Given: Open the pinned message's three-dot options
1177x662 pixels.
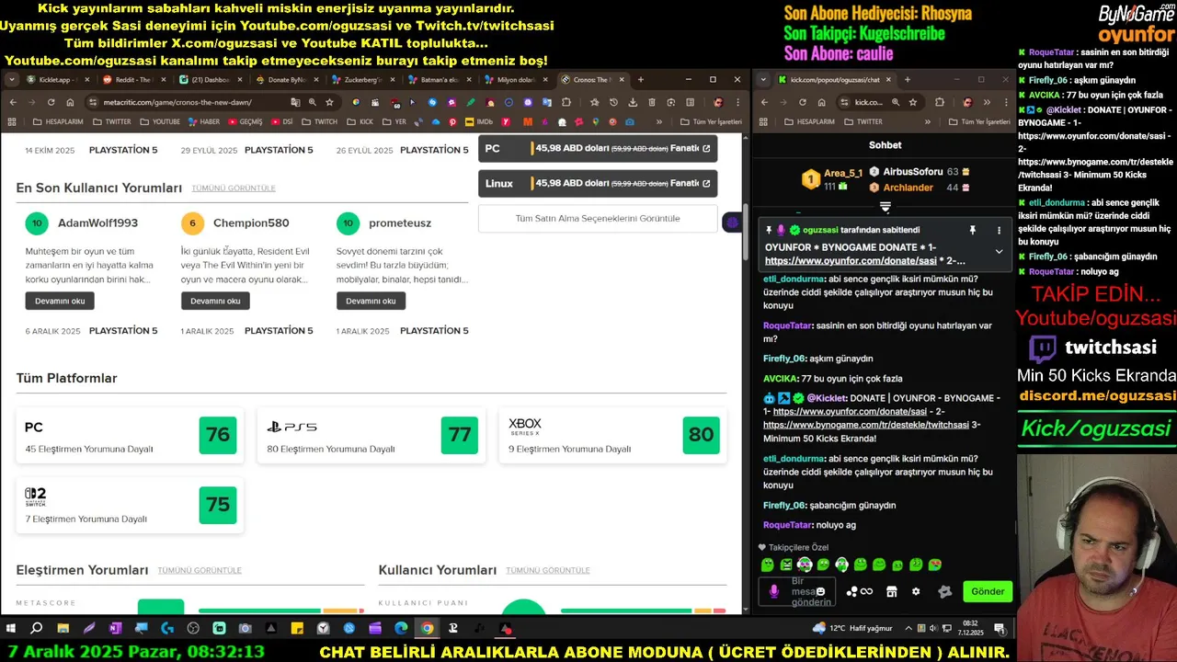Looking at the screenshot, I should 999,230.
